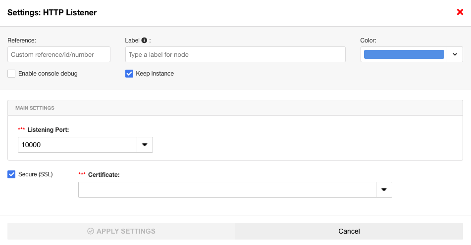Close the HTTP Listener settings dialog

(x=460, y=12)
